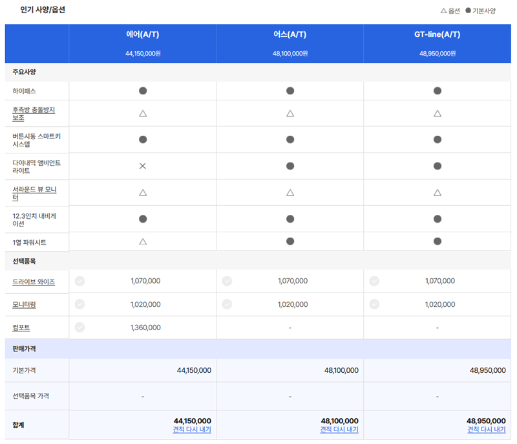517x444 pixels.
Task: Click the 1열 파워시트 row label
Action: tap(29, 243)
